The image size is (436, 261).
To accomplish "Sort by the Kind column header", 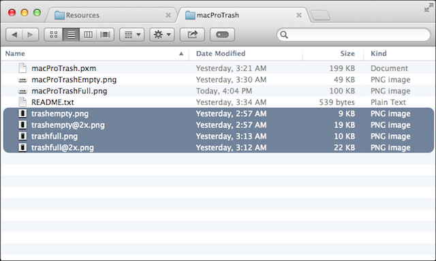I will (x=400, y=53).
